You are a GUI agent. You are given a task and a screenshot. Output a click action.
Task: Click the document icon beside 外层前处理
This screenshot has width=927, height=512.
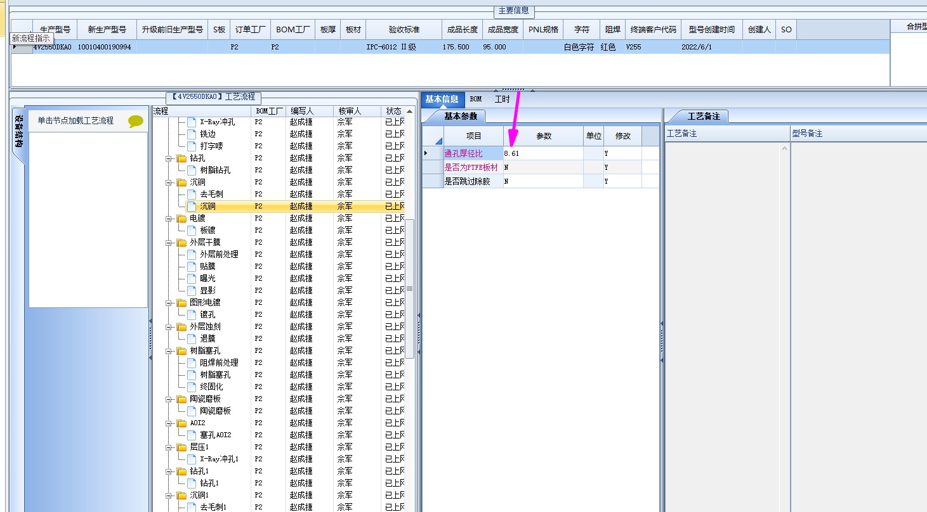192,254
